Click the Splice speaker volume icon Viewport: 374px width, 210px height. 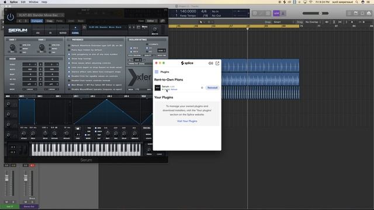pos(210,64)
